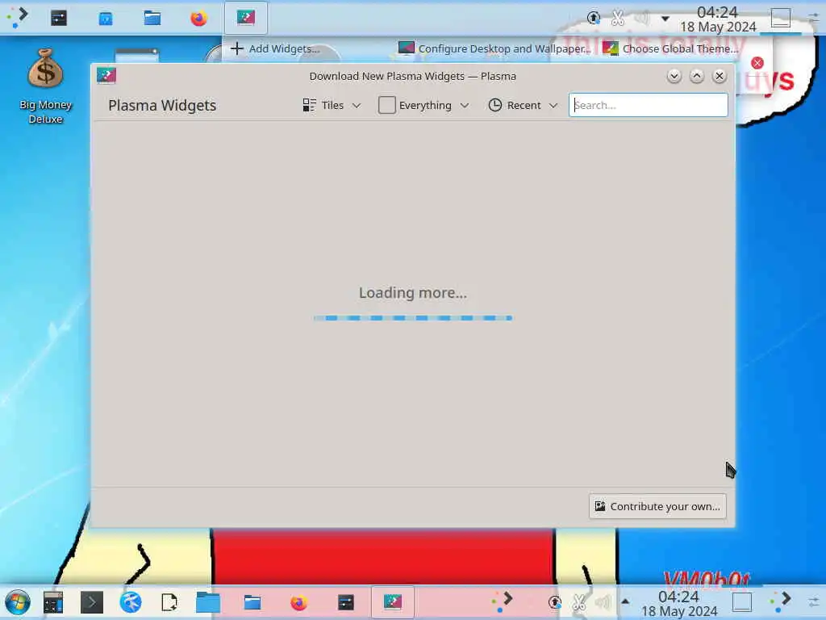Image resolution: width=826 pixels, height=620 pixels.
Task: Click the Plasma logo at bottom right corner
Action: pos(780,602)
